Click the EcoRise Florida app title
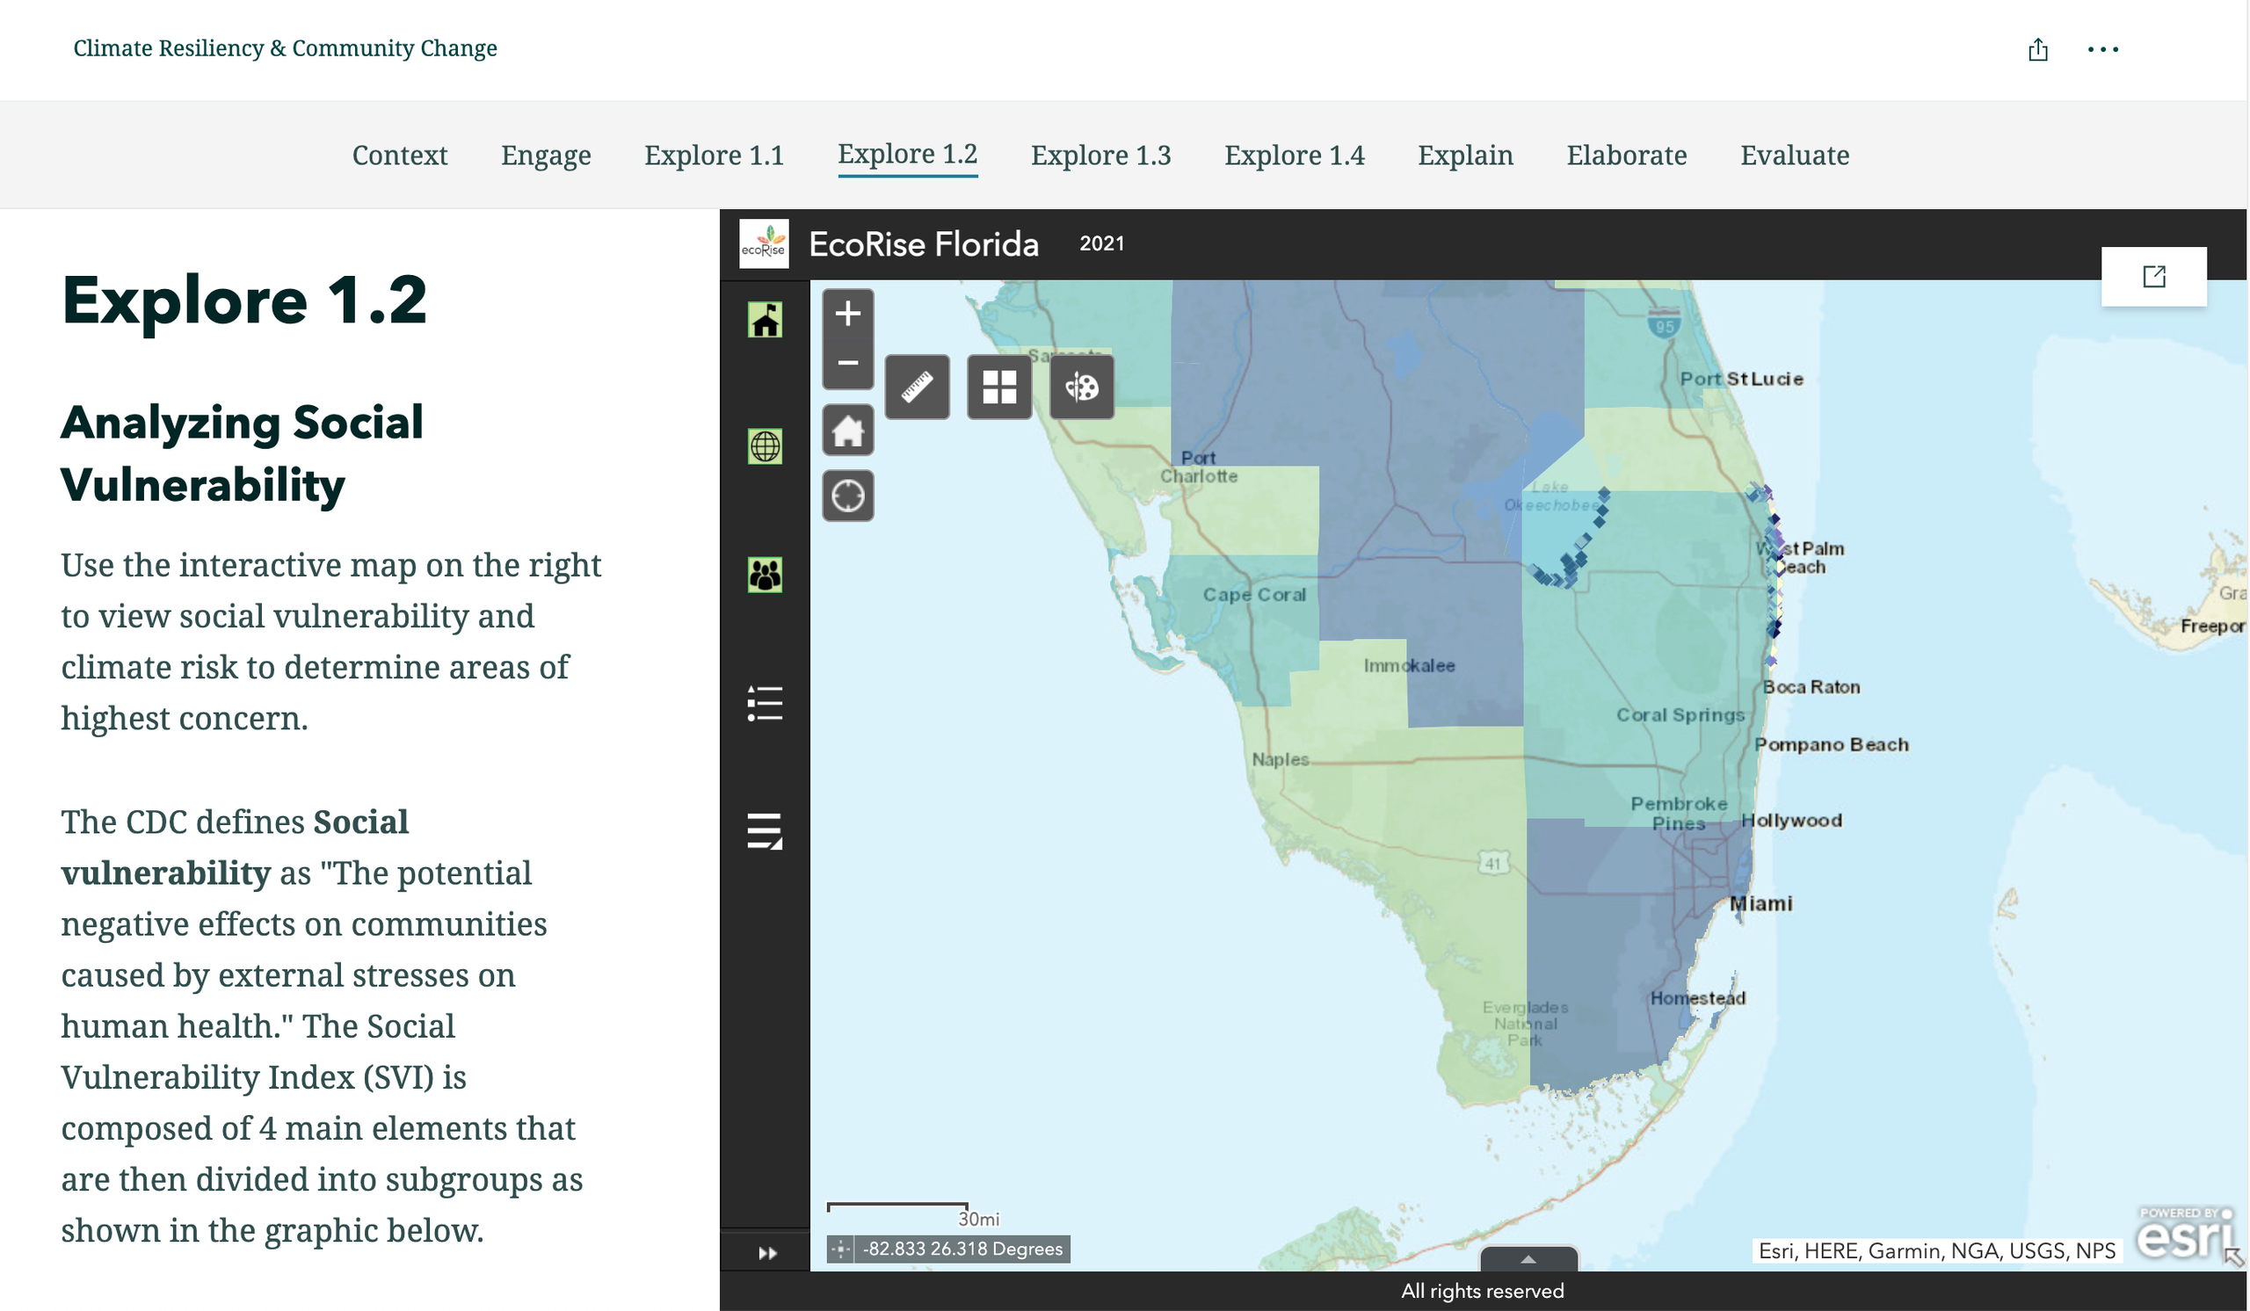 click(924, 243)
